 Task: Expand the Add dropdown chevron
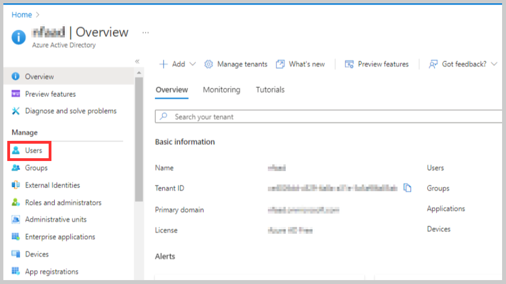tap(193, 64)
